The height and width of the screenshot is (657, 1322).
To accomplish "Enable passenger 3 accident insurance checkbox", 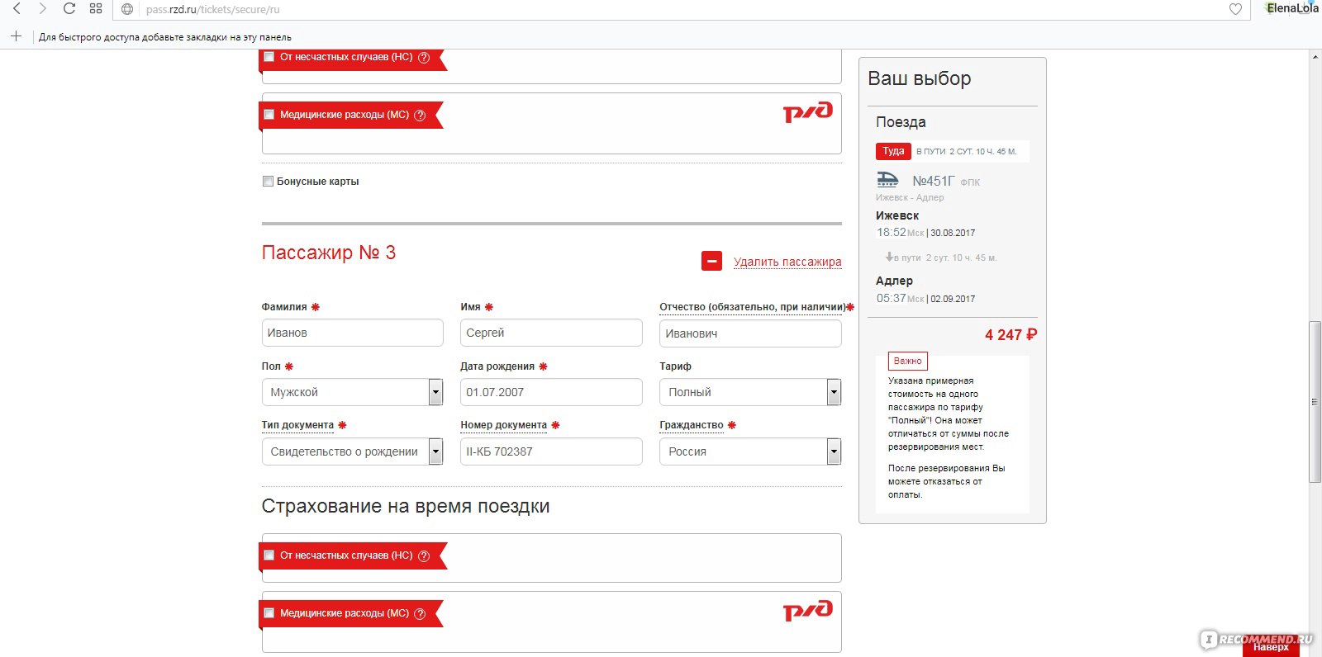I will pos(269,555).
